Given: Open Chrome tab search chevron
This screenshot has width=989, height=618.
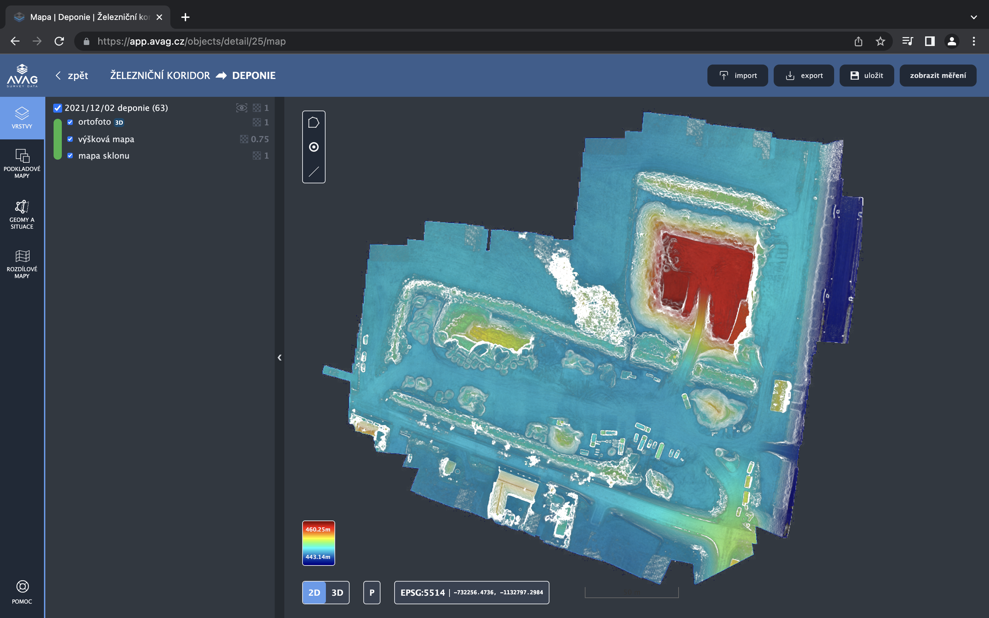Looking at the screenshot, I should click(974, 17).
